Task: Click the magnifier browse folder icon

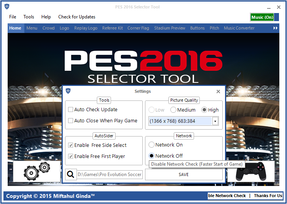Action: click(71, 174)
